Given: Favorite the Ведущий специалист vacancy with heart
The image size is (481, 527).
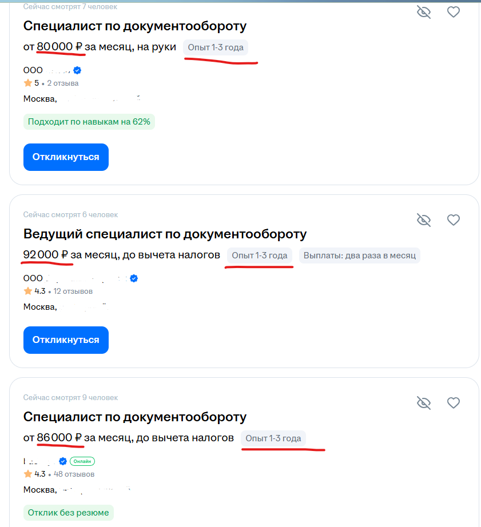Looking at the screenshot, I should tap(454, 220).
